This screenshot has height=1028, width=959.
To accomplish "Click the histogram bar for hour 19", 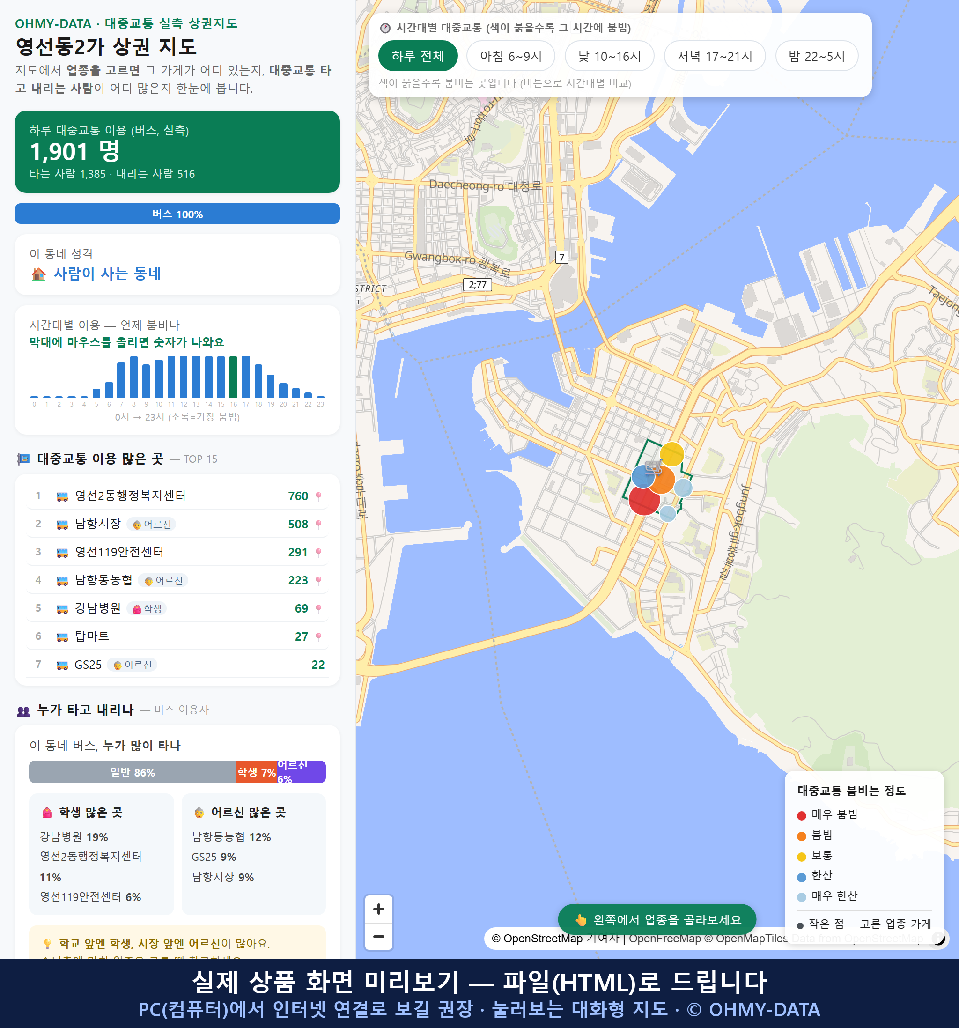I will [270, 386].
